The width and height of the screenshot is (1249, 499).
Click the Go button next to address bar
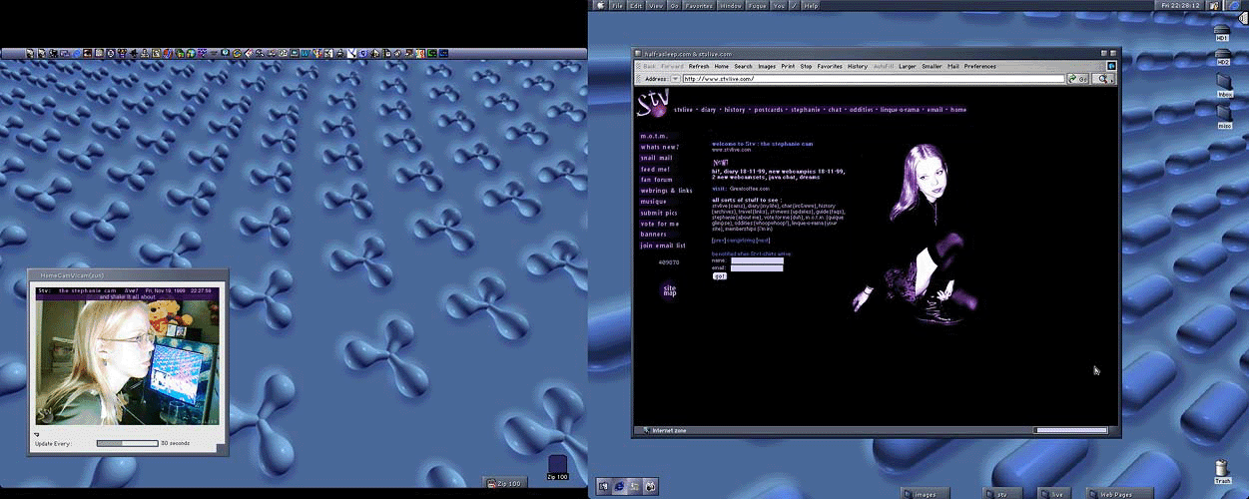coord(1077,78)
